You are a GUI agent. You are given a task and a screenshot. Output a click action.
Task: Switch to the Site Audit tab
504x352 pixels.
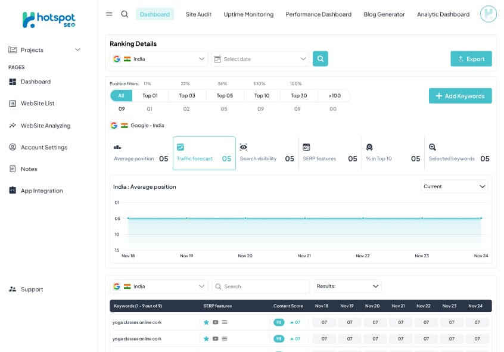pos(198,14)
